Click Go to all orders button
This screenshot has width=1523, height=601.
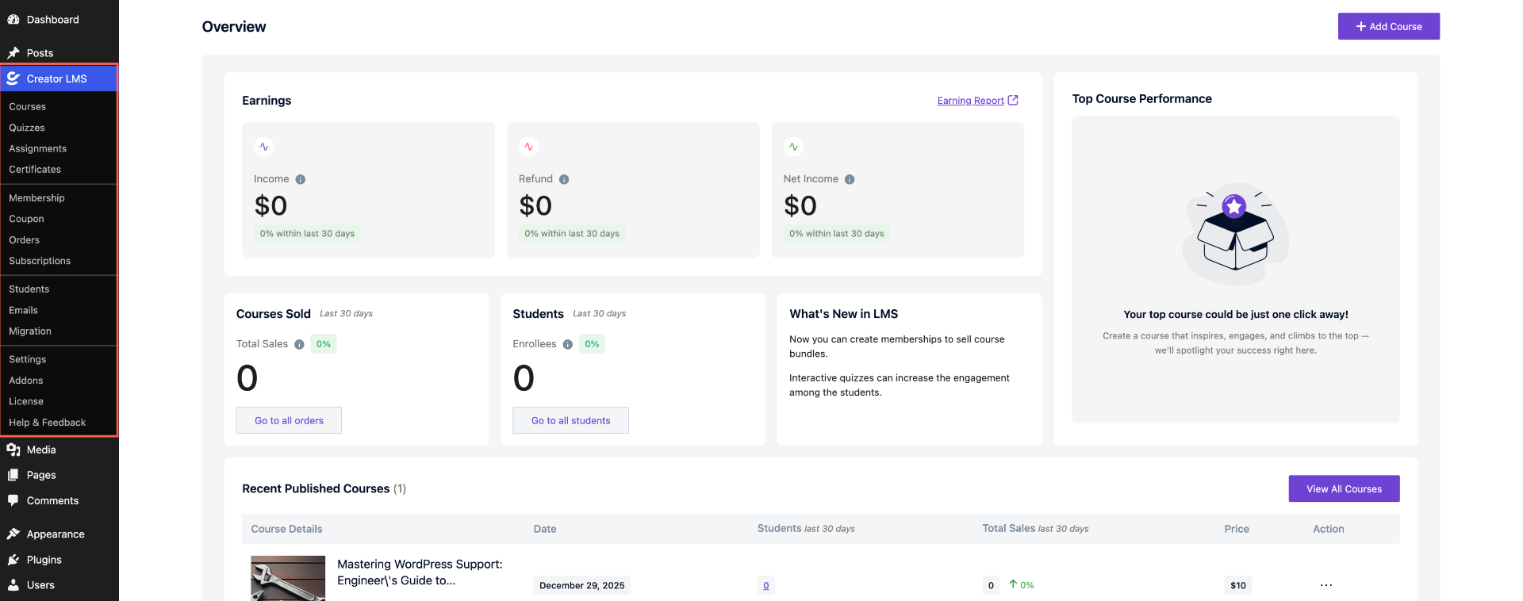289,420
